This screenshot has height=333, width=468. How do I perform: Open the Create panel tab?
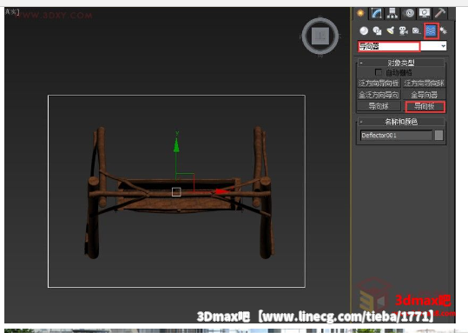coord(360,13)
